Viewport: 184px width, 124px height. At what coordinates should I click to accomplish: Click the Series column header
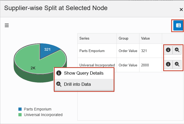(x=85, y=39)
